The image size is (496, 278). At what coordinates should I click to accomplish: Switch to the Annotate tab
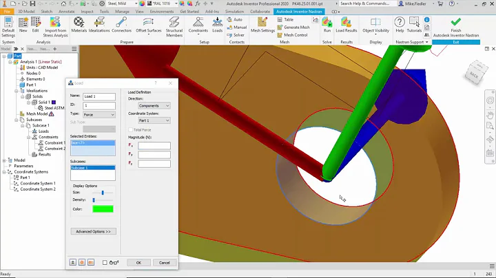tap(66, 12)
